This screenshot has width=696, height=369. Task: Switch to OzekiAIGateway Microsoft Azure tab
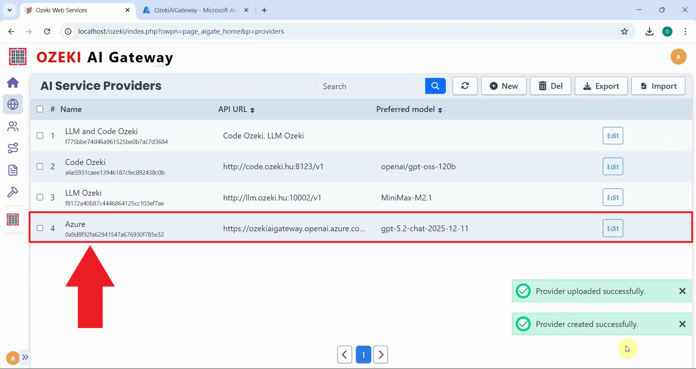point(195,10)
